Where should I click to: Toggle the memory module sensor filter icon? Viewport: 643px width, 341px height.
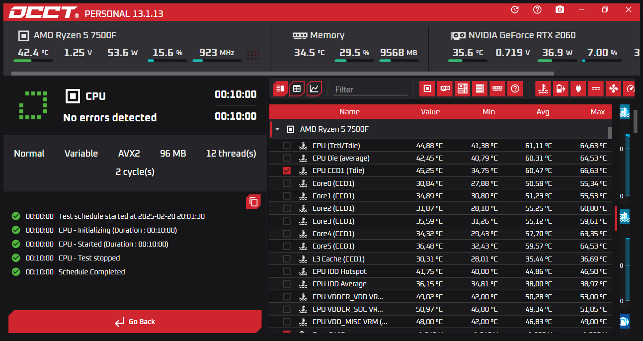click(x=497, y=89)
